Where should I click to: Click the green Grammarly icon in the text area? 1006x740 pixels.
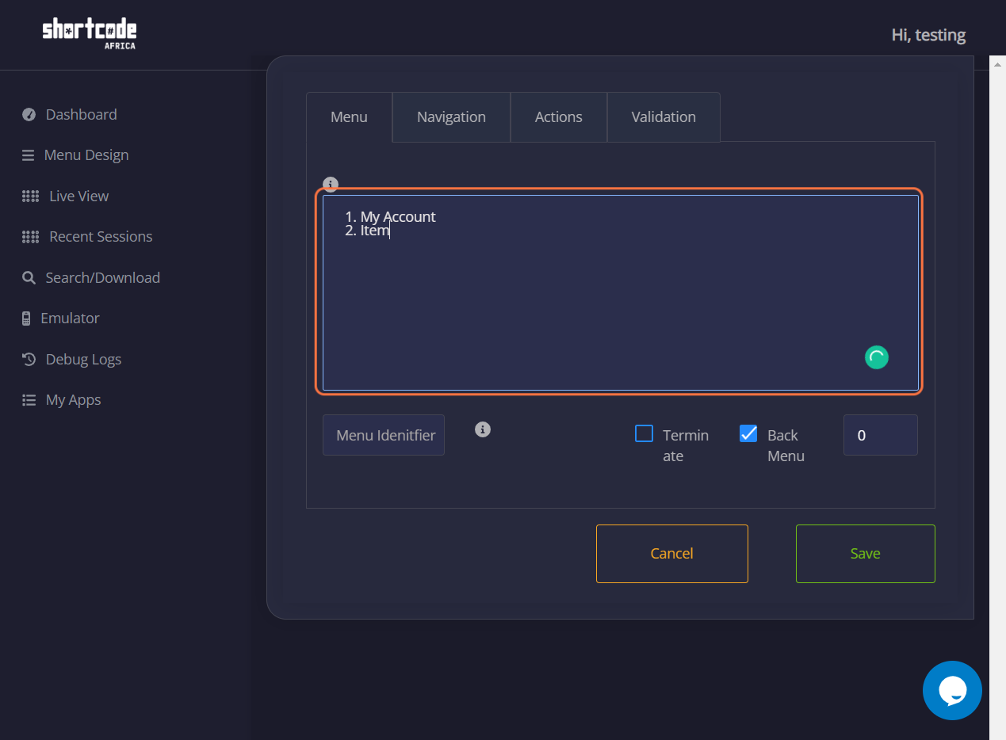[x=876, y=357]
